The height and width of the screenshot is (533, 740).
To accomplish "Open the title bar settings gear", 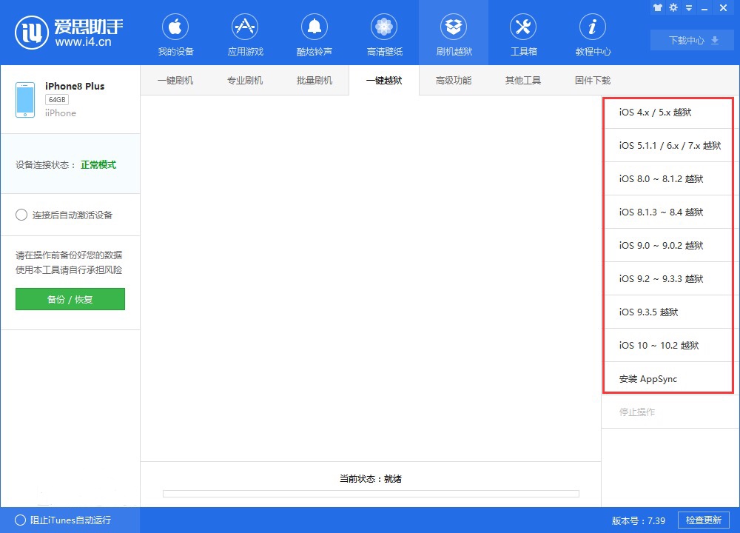I will pyautogui.click(x=673, y=7).
